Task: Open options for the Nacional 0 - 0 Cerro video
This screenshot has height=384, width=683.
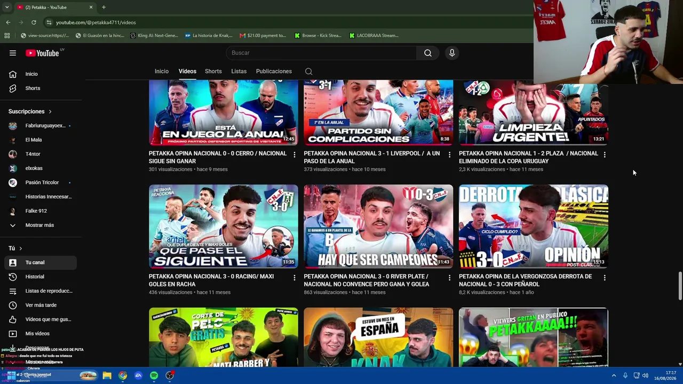Action: click(294, 155)
